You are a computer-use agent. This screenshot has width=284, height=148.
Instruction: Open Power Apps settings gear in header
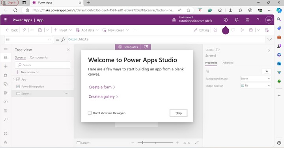247,20
